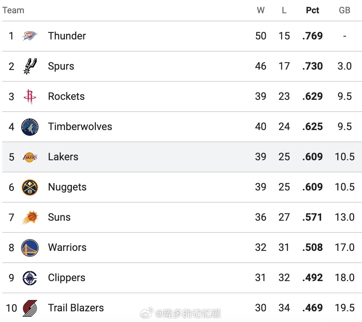The height and width of the screenshot is (322, 362).
Task: Click the Suns team logo
Action: pos(30,217)
